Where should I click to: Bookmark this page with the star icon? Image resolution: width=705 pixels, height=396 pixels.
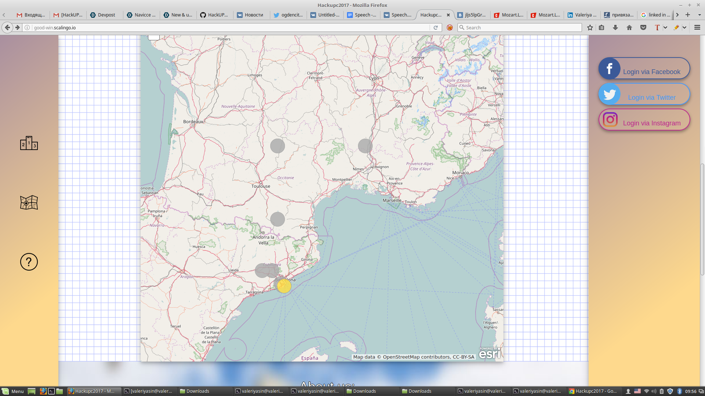click(590, 27)
